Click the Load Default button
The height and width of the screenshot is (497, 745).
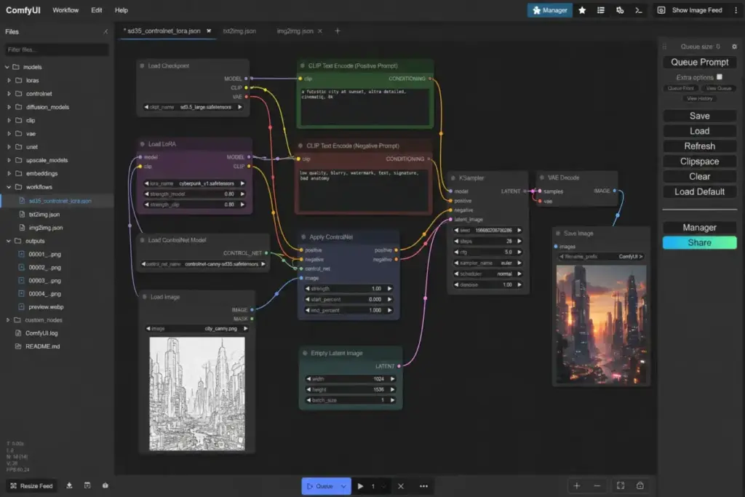tap(699, 191)
